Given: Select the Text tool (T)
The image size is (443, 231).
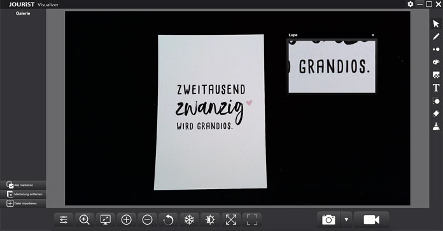Looking at the screenshot, I should 436,88.
